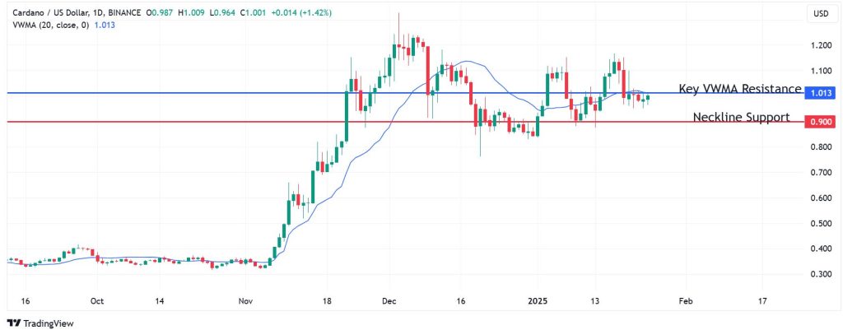This screenshot has width=843, height=330.
Task: Click the closing price value 1.001
Action: click(253, 12)
